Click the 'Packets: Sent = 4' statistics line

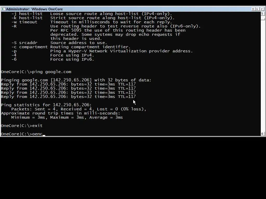[x=79, y=109]
